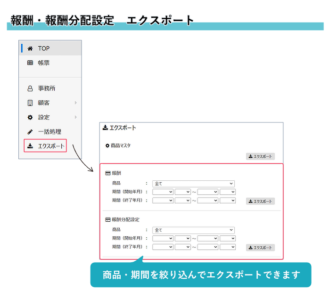Click the person icon beside 事務所
Image resolution: width=330 pixels, height=306 pixels.
(x=30, y=89)
